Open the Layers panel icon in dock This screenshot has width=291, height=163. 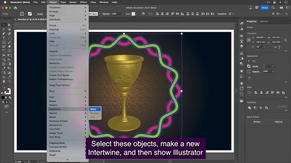point(241,83)
